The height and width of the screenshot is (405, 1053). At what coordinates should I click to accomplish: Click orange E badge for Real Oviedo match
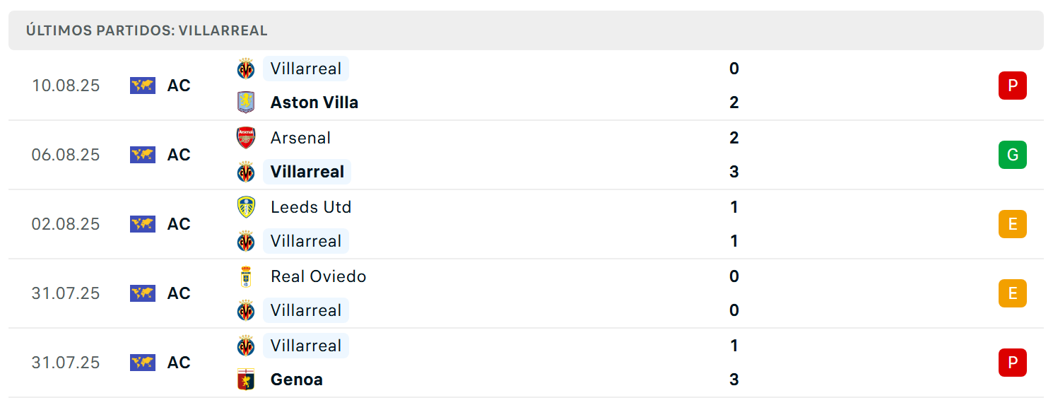[x=1012, y=293]
